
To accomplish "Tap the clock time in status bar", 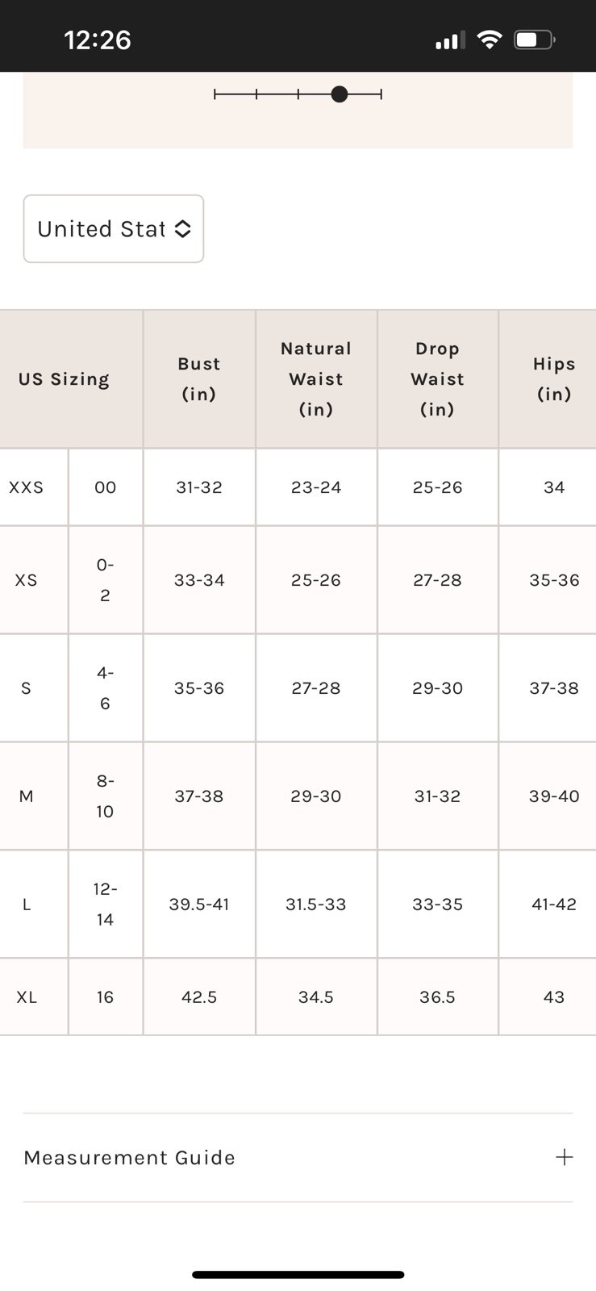I will click(x=98, y=40).
